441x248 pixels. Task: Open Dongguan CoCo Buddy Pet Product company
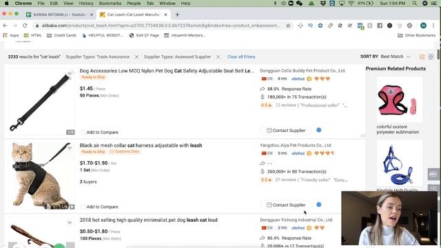[x=302, y=70]
